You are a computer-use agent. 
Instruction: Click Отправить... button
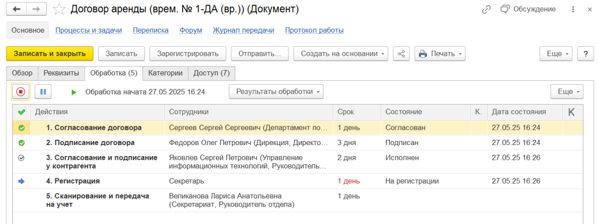(260, 54)
